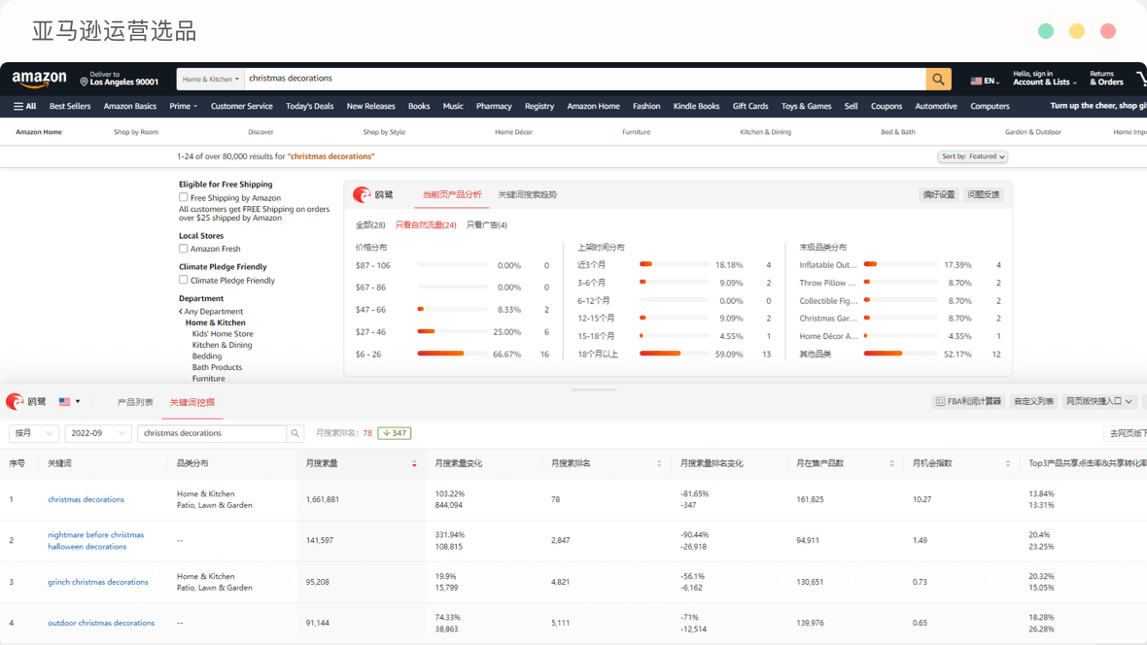Click the delivery location pin icon
This screenshot has width=1147, height=645.
click(x=84, y=82)
